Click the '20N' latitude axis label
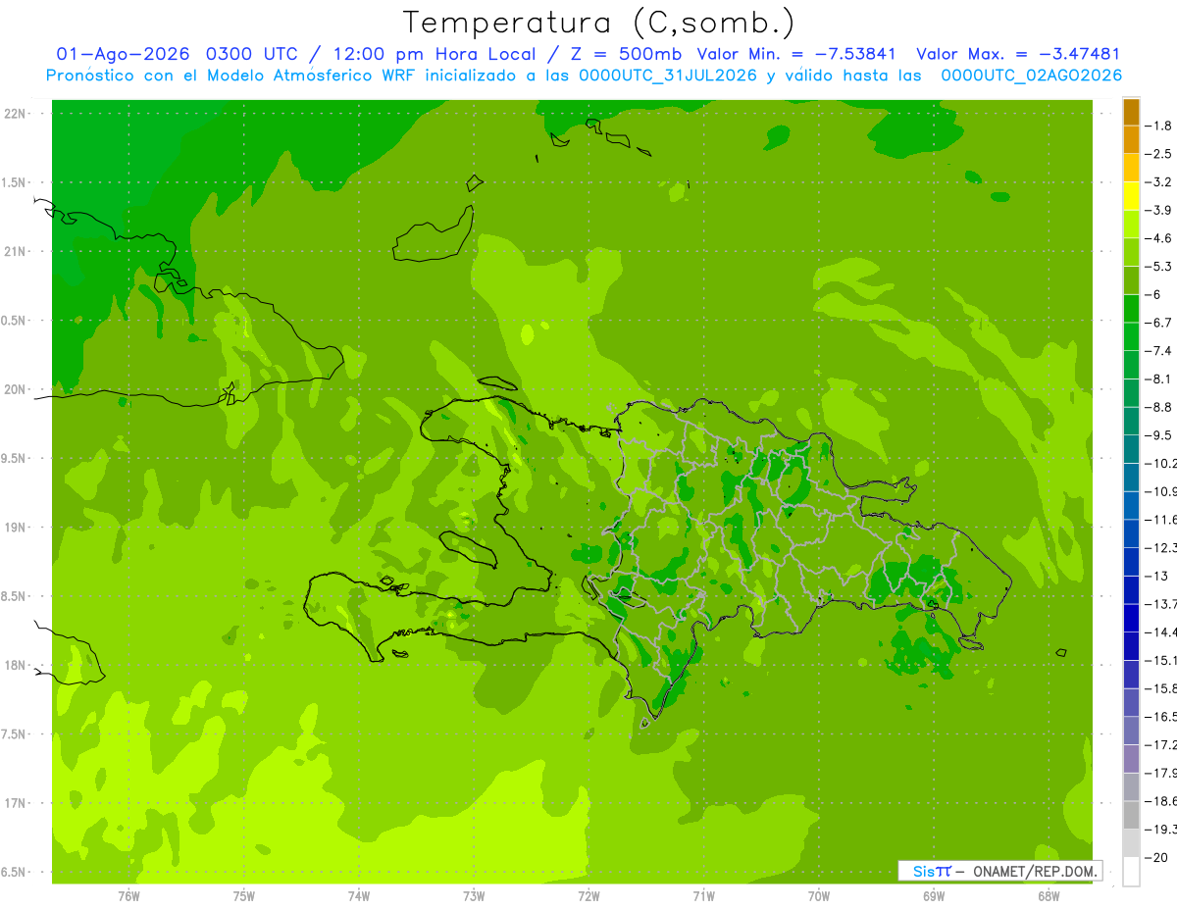1177x909 pixels. click(17, 389)
